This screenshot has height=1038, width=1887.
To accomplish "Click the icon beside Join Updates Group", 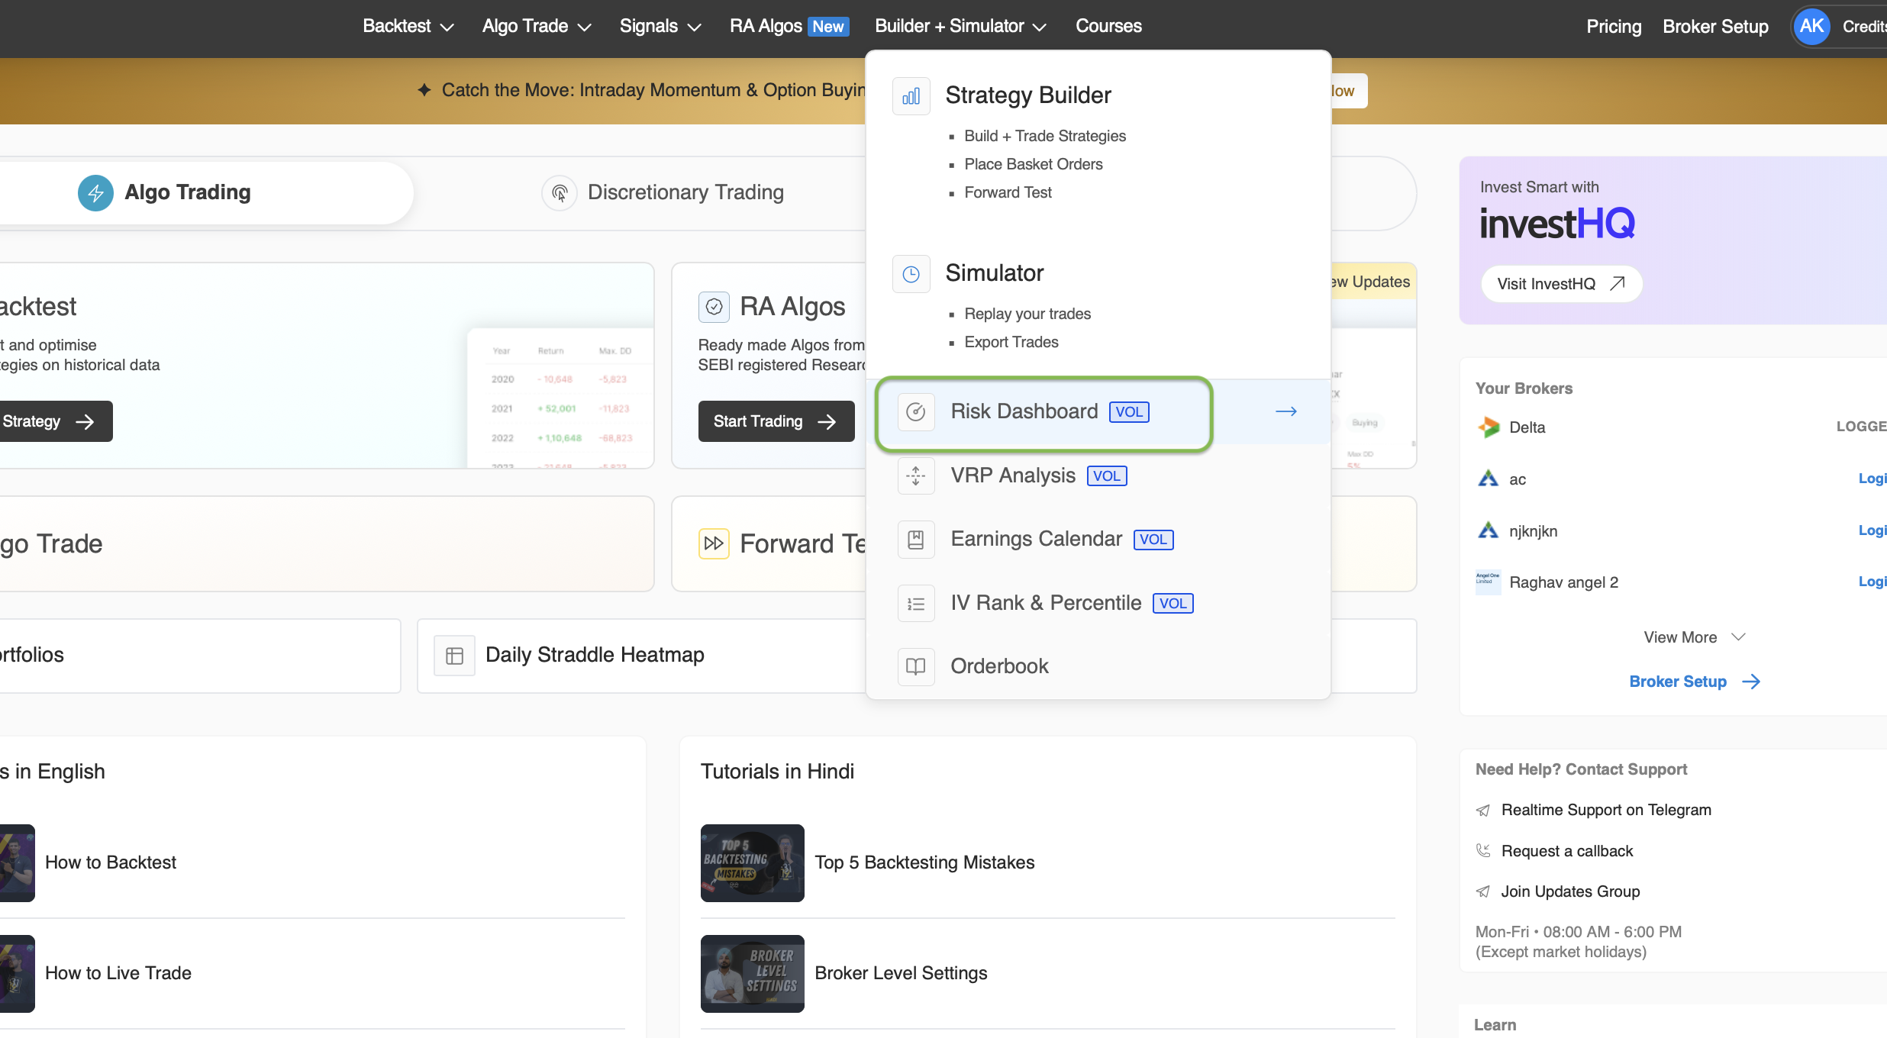I will (1483, 891).
